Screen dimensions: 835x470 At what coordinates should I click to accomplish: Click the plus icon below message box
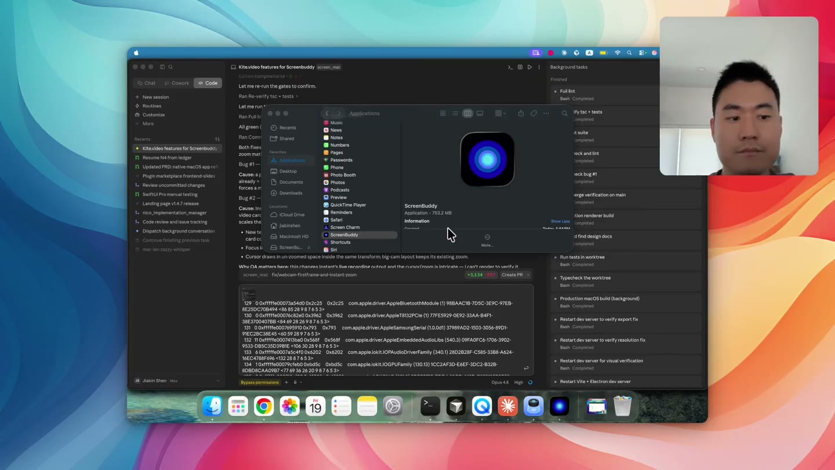click(x=286, y=382)
